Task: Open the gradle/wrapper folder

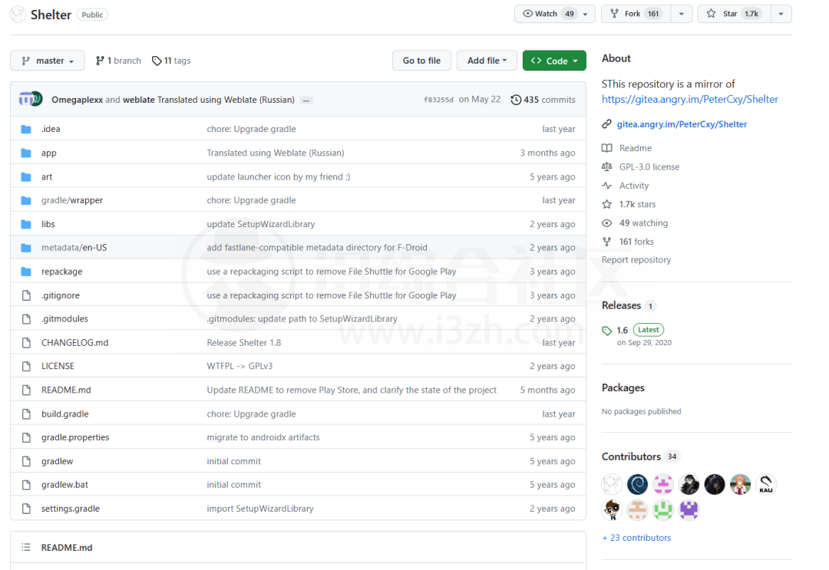Action: pyautogui.click(x=72, y=200)
